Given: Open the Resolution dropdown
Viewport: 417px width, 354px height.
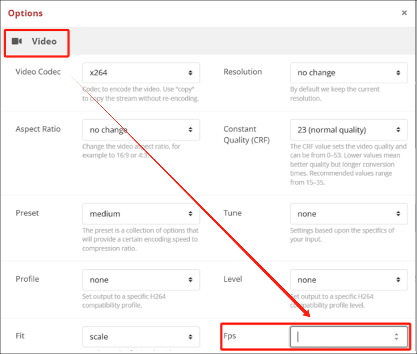Looking at the screenshot, I should [x=349, y=73].
